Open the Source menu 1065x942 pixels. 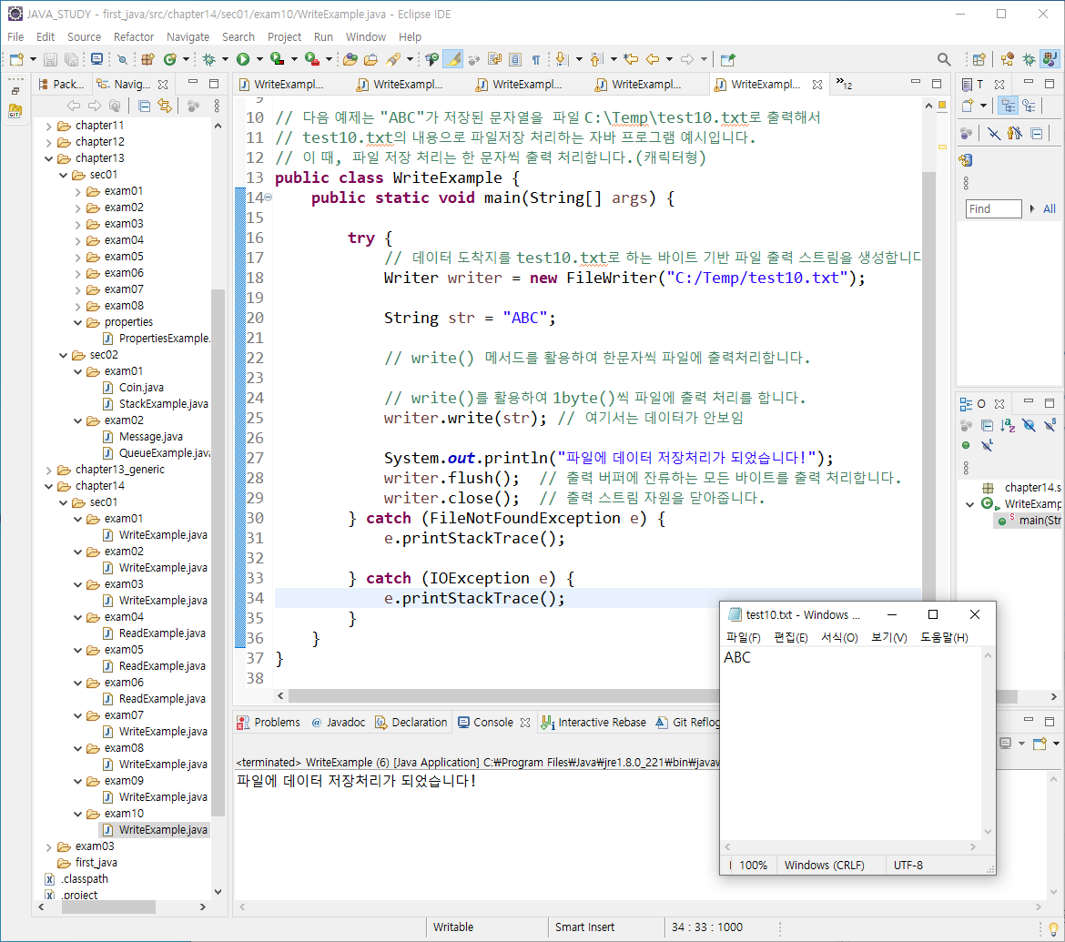tap(85, 36)
